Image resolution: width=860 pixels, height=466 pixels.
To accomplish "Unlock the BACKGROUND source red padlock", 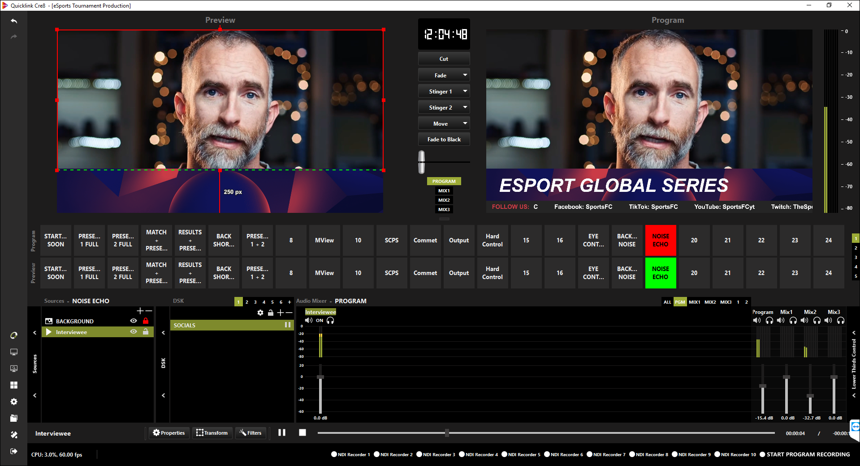I will pos(146,321).
